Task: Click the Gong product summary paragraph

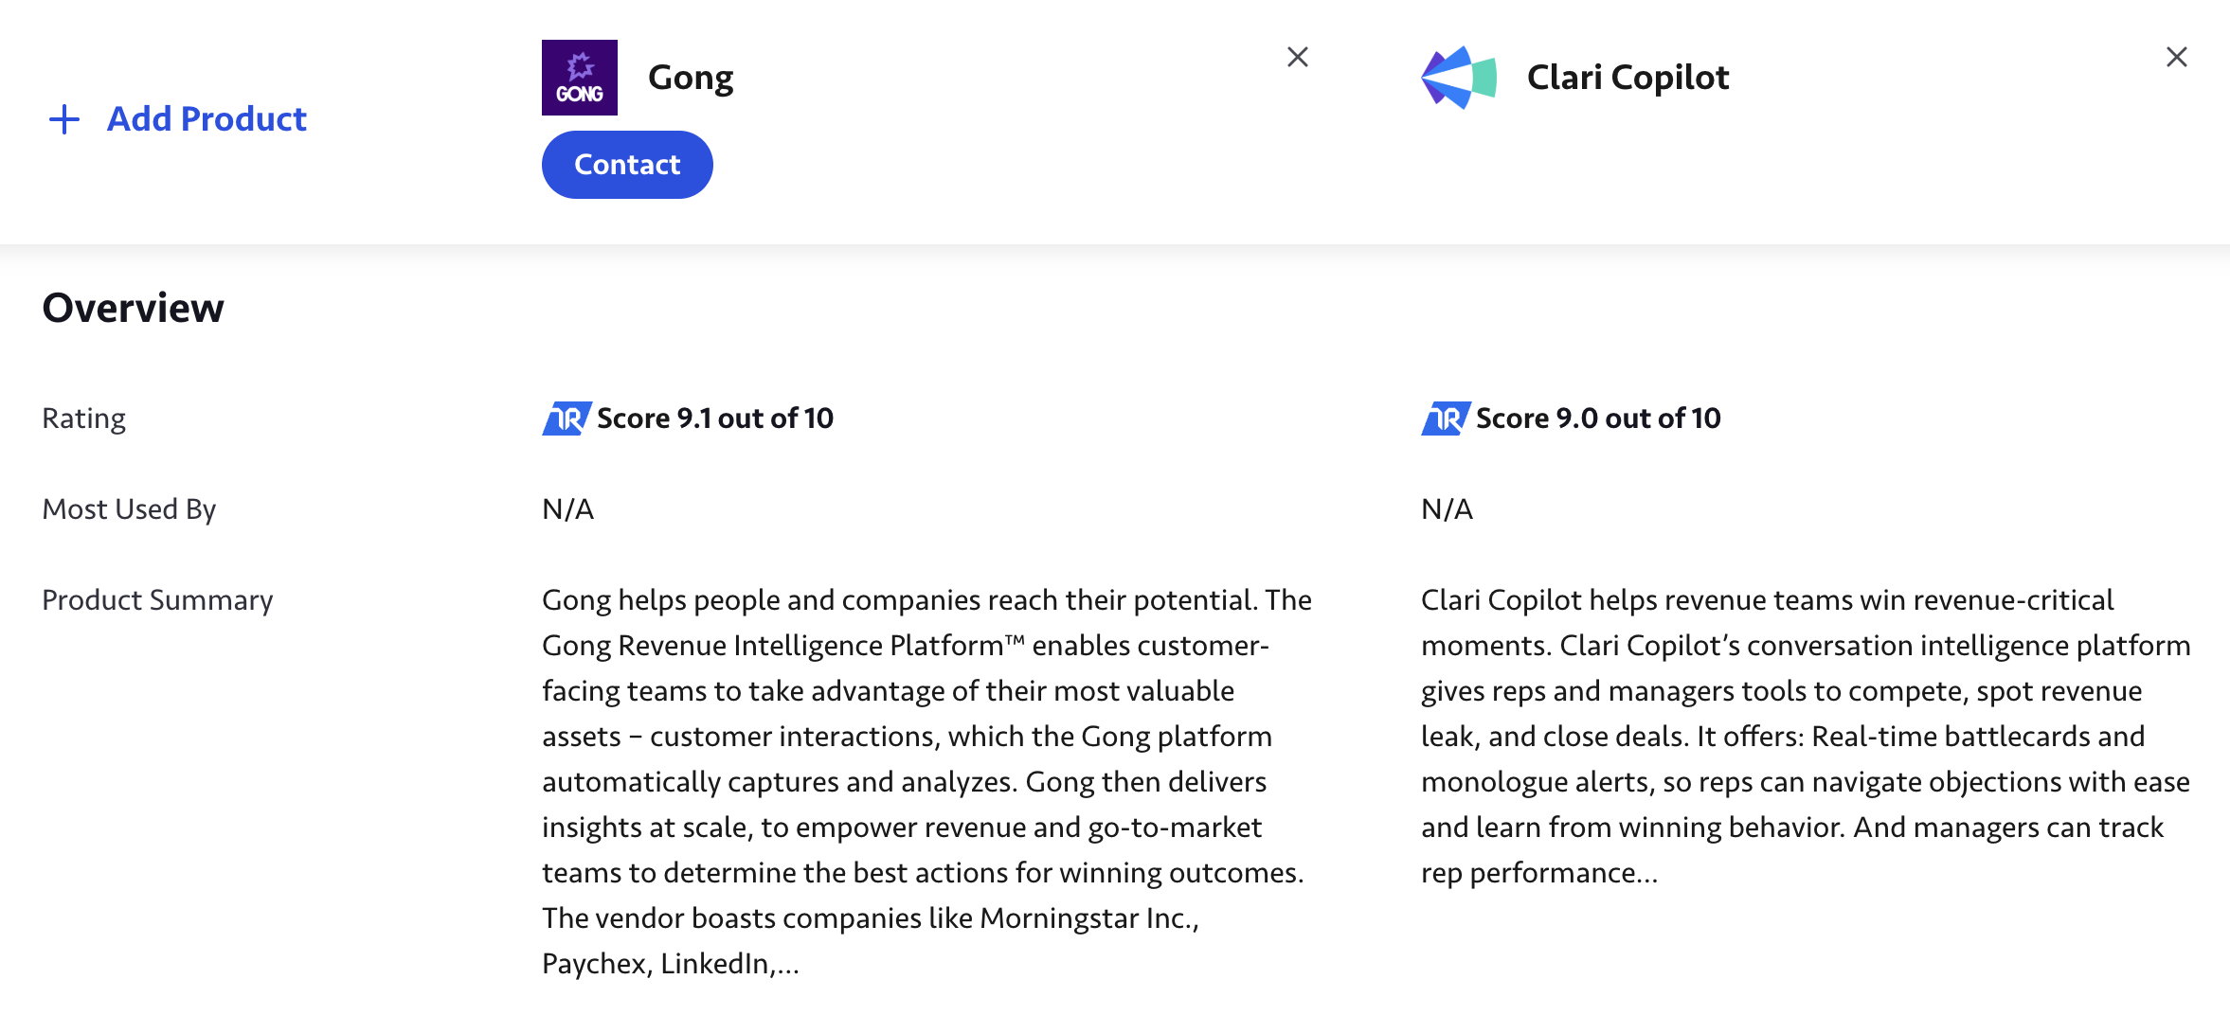Action: tap(926, 781)
